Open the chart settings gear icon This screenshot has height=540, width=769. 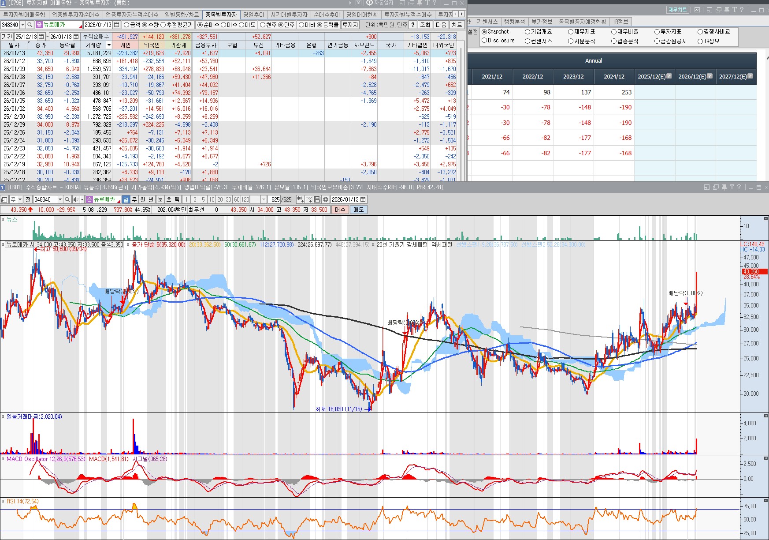pyautogui.click(x=326, y=199)
